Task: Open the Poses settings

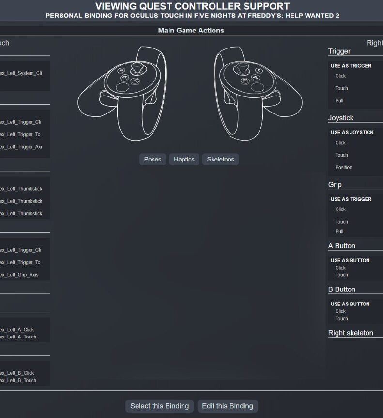Action: click(x=153, y=160)
